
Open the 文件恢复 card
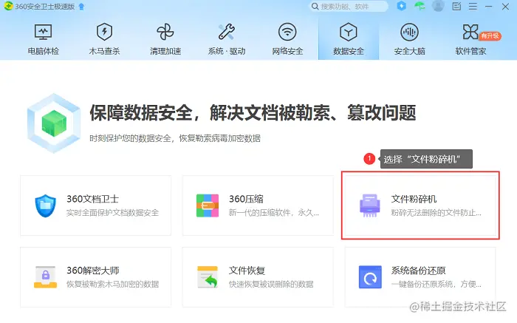pos(258,277)
